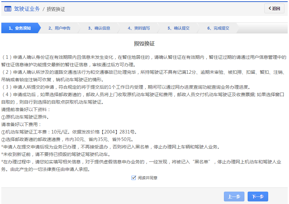Image resolution: width=289 pixels, height=204 pixels.
Task: Open the 驾驶证业务 breadcrumb link
Action: (27, 9)
